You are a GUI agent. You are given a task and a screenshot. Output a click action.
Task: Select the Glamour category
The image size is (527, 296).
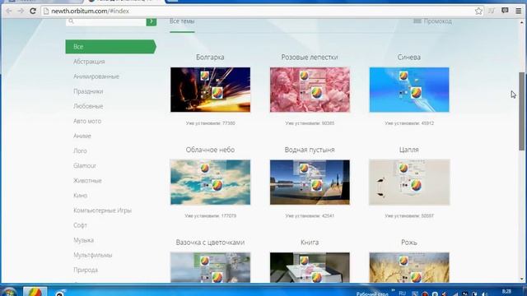85,166
